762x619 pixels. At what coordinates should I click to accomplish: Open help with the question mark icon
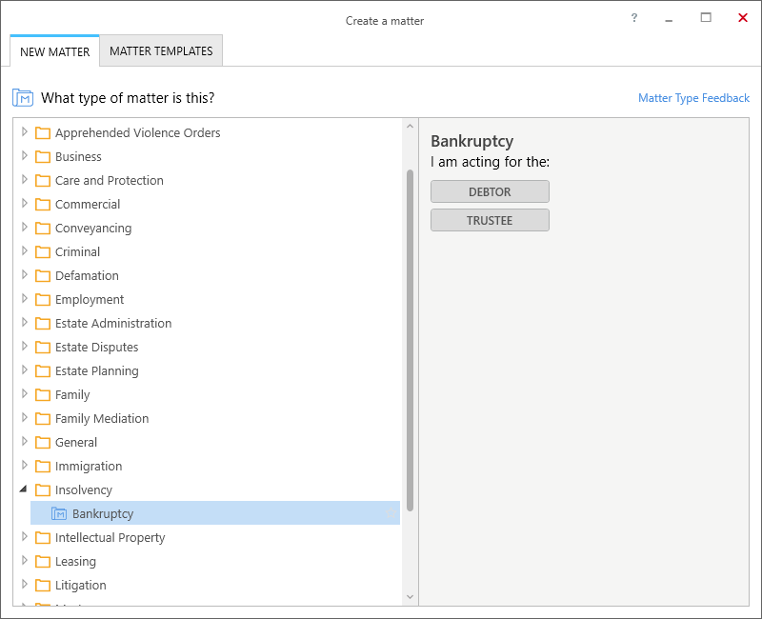coord(634,18)
